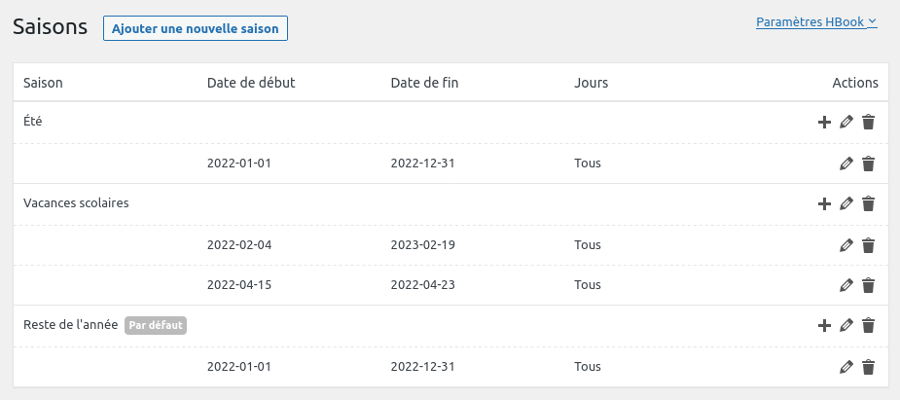
Task: Edit date range under Reste de l'année
Action: [x=846, y=367]
